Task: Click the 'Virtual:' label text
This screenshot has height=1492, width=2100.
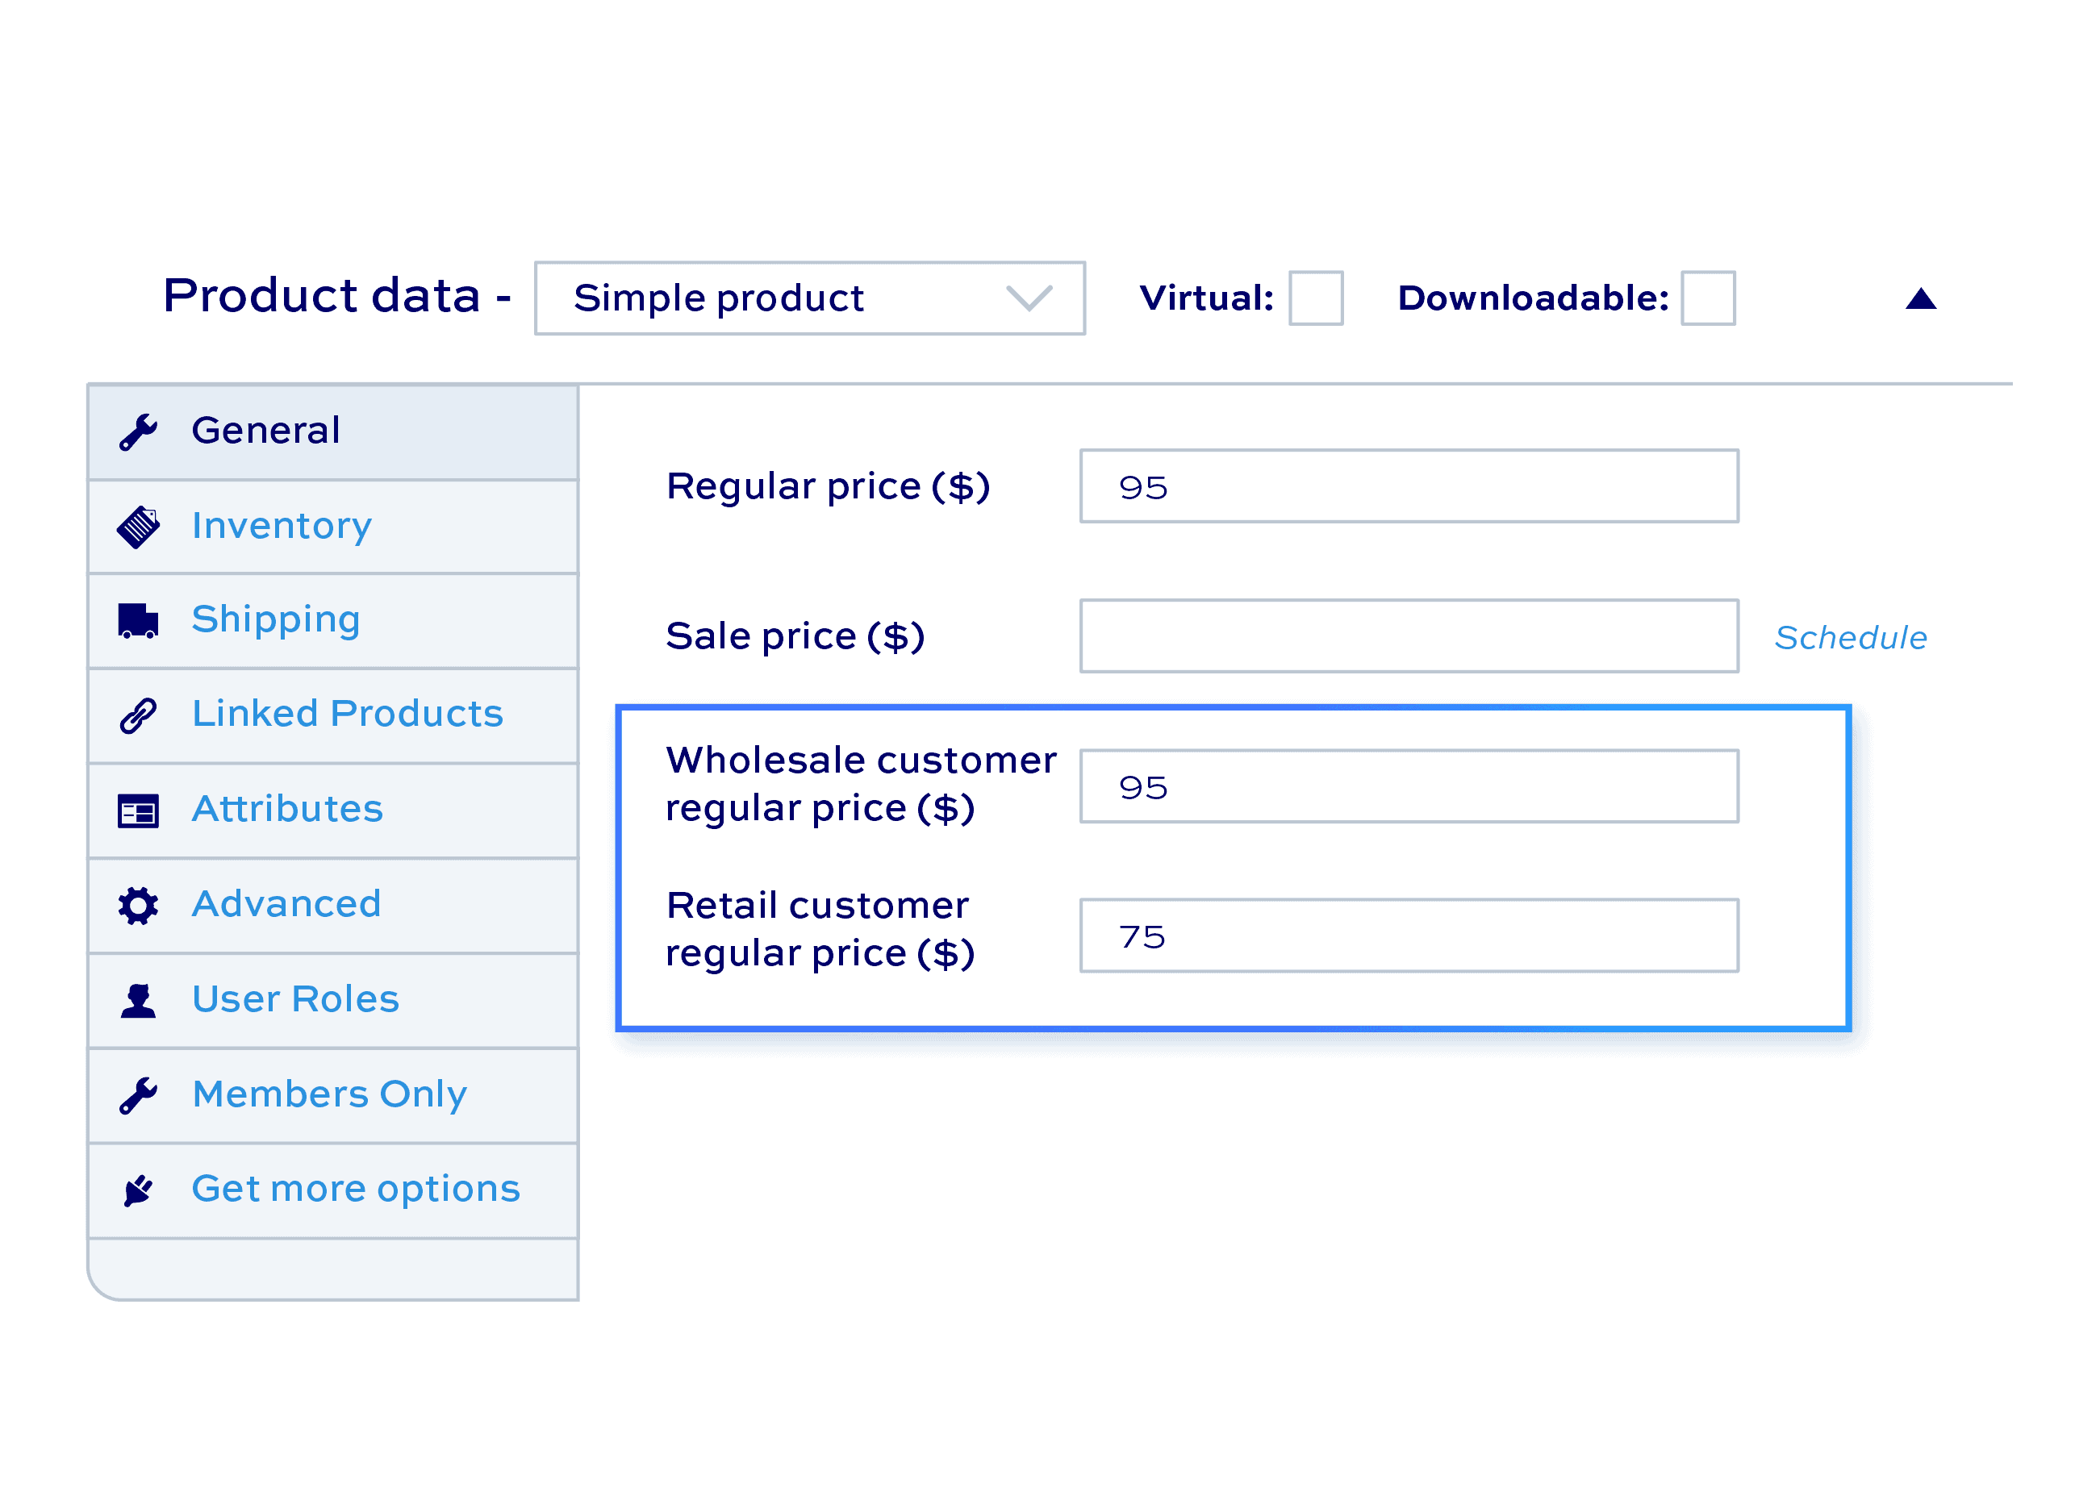Action: coord(1206,298)
